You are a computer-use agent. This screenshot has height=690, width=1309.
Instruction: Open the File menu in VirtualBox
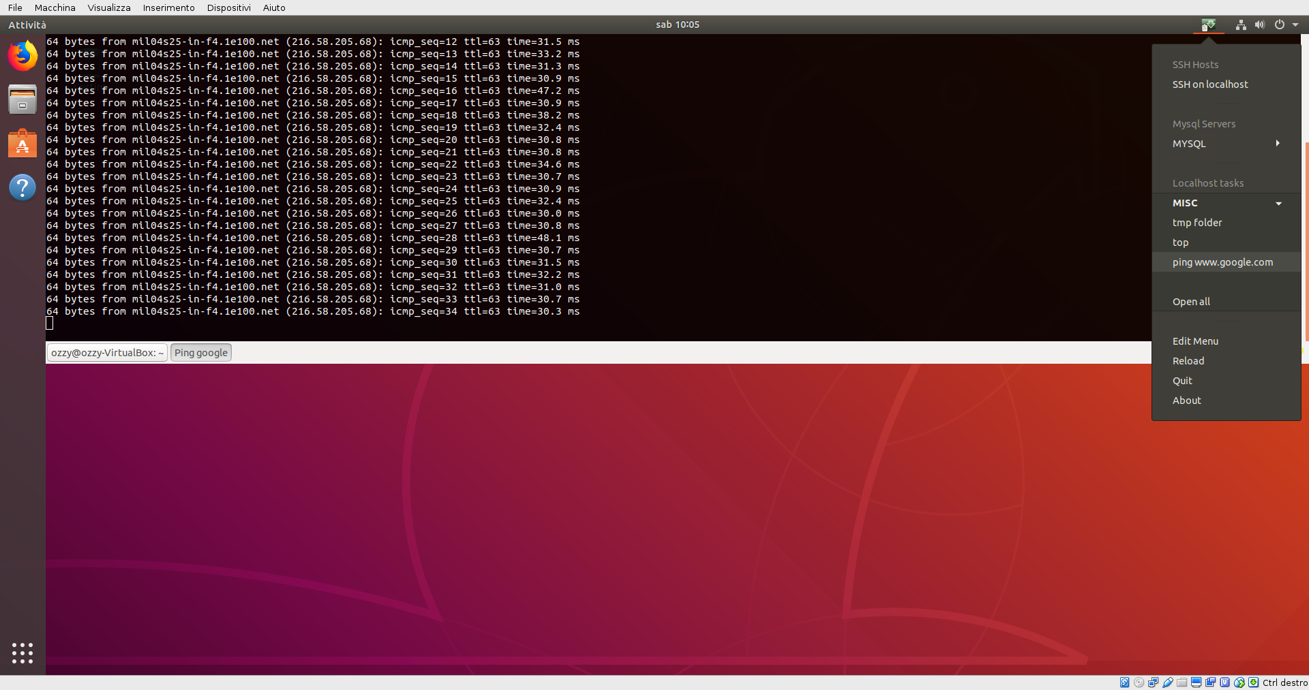tap(15, 7)
